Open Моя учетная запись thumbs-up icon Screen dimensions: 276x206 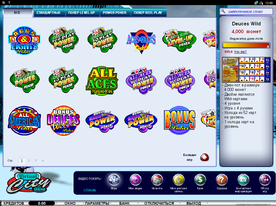pyautogui.click(x=179, y=180)
